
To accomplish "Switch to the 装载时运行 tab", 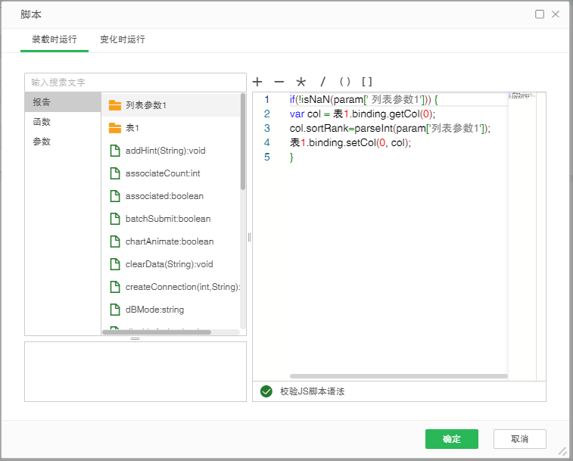I will click(x=54, y=39).
